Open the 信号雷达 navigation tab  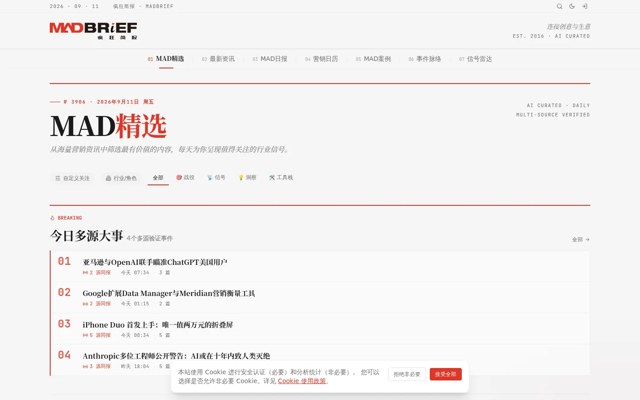point(476,59)
